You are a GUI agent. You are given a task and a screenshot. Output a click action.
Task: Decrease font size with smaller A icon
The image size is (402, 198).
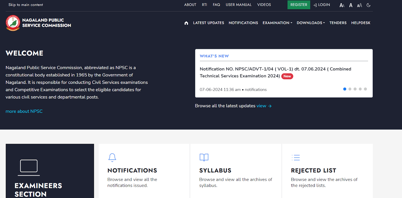342,5
